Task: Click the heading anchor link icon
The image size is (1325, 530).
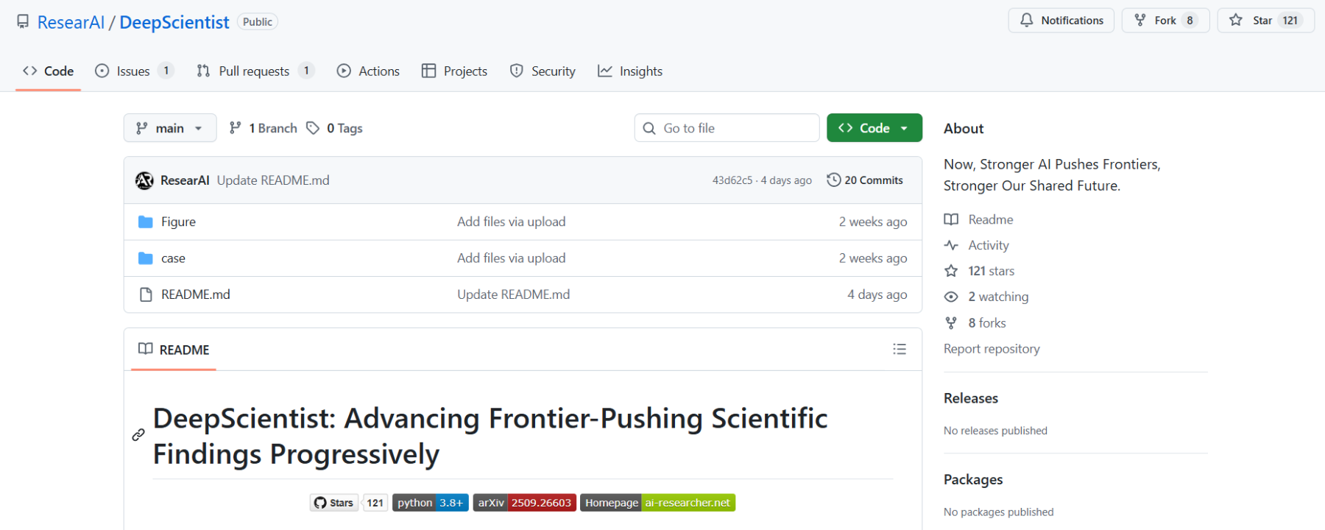Action: coord(138,435)
